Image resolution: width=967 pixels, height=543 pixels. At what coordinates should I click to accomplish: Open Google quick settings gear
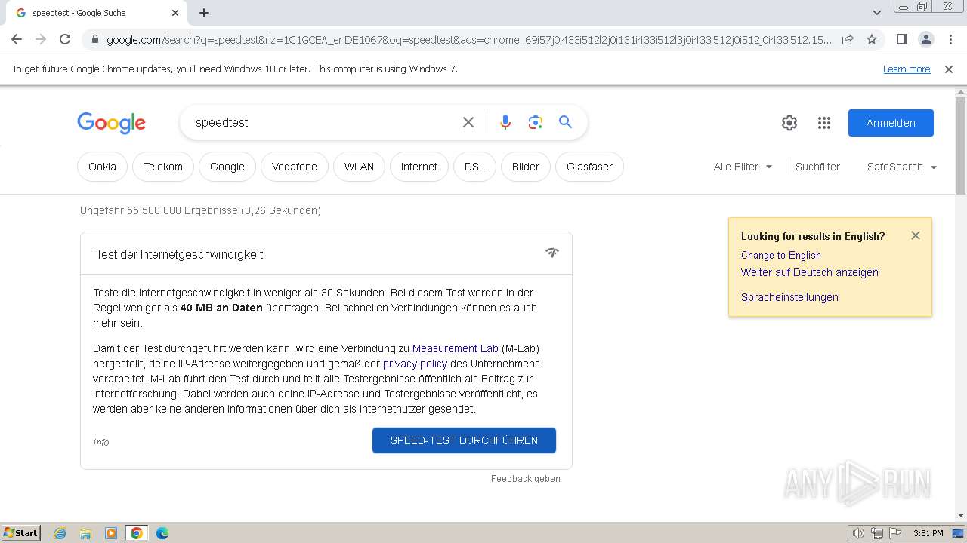(789, 123)
